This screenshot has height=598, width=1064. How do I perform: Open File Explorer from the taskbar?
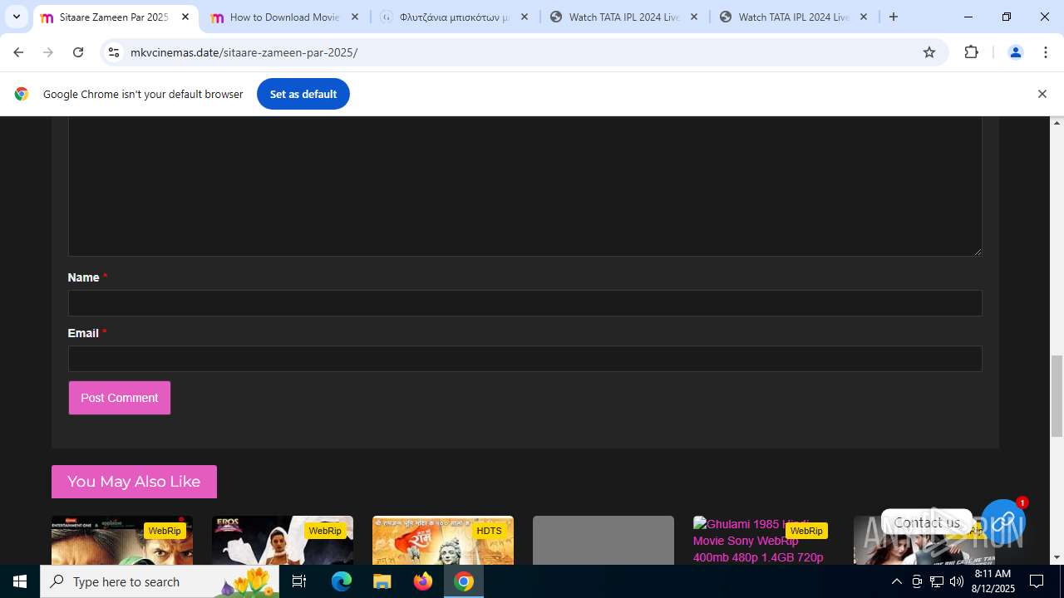coord(382,581)
